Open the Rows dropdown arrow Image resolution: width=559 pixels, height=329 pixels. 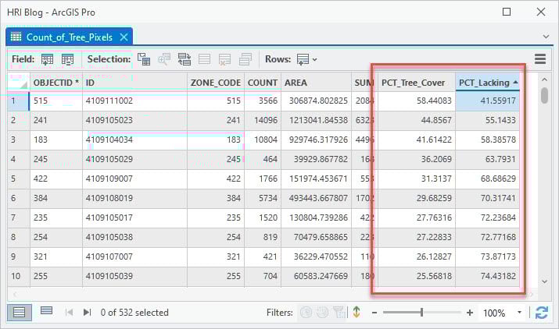(x=315, y=60)
